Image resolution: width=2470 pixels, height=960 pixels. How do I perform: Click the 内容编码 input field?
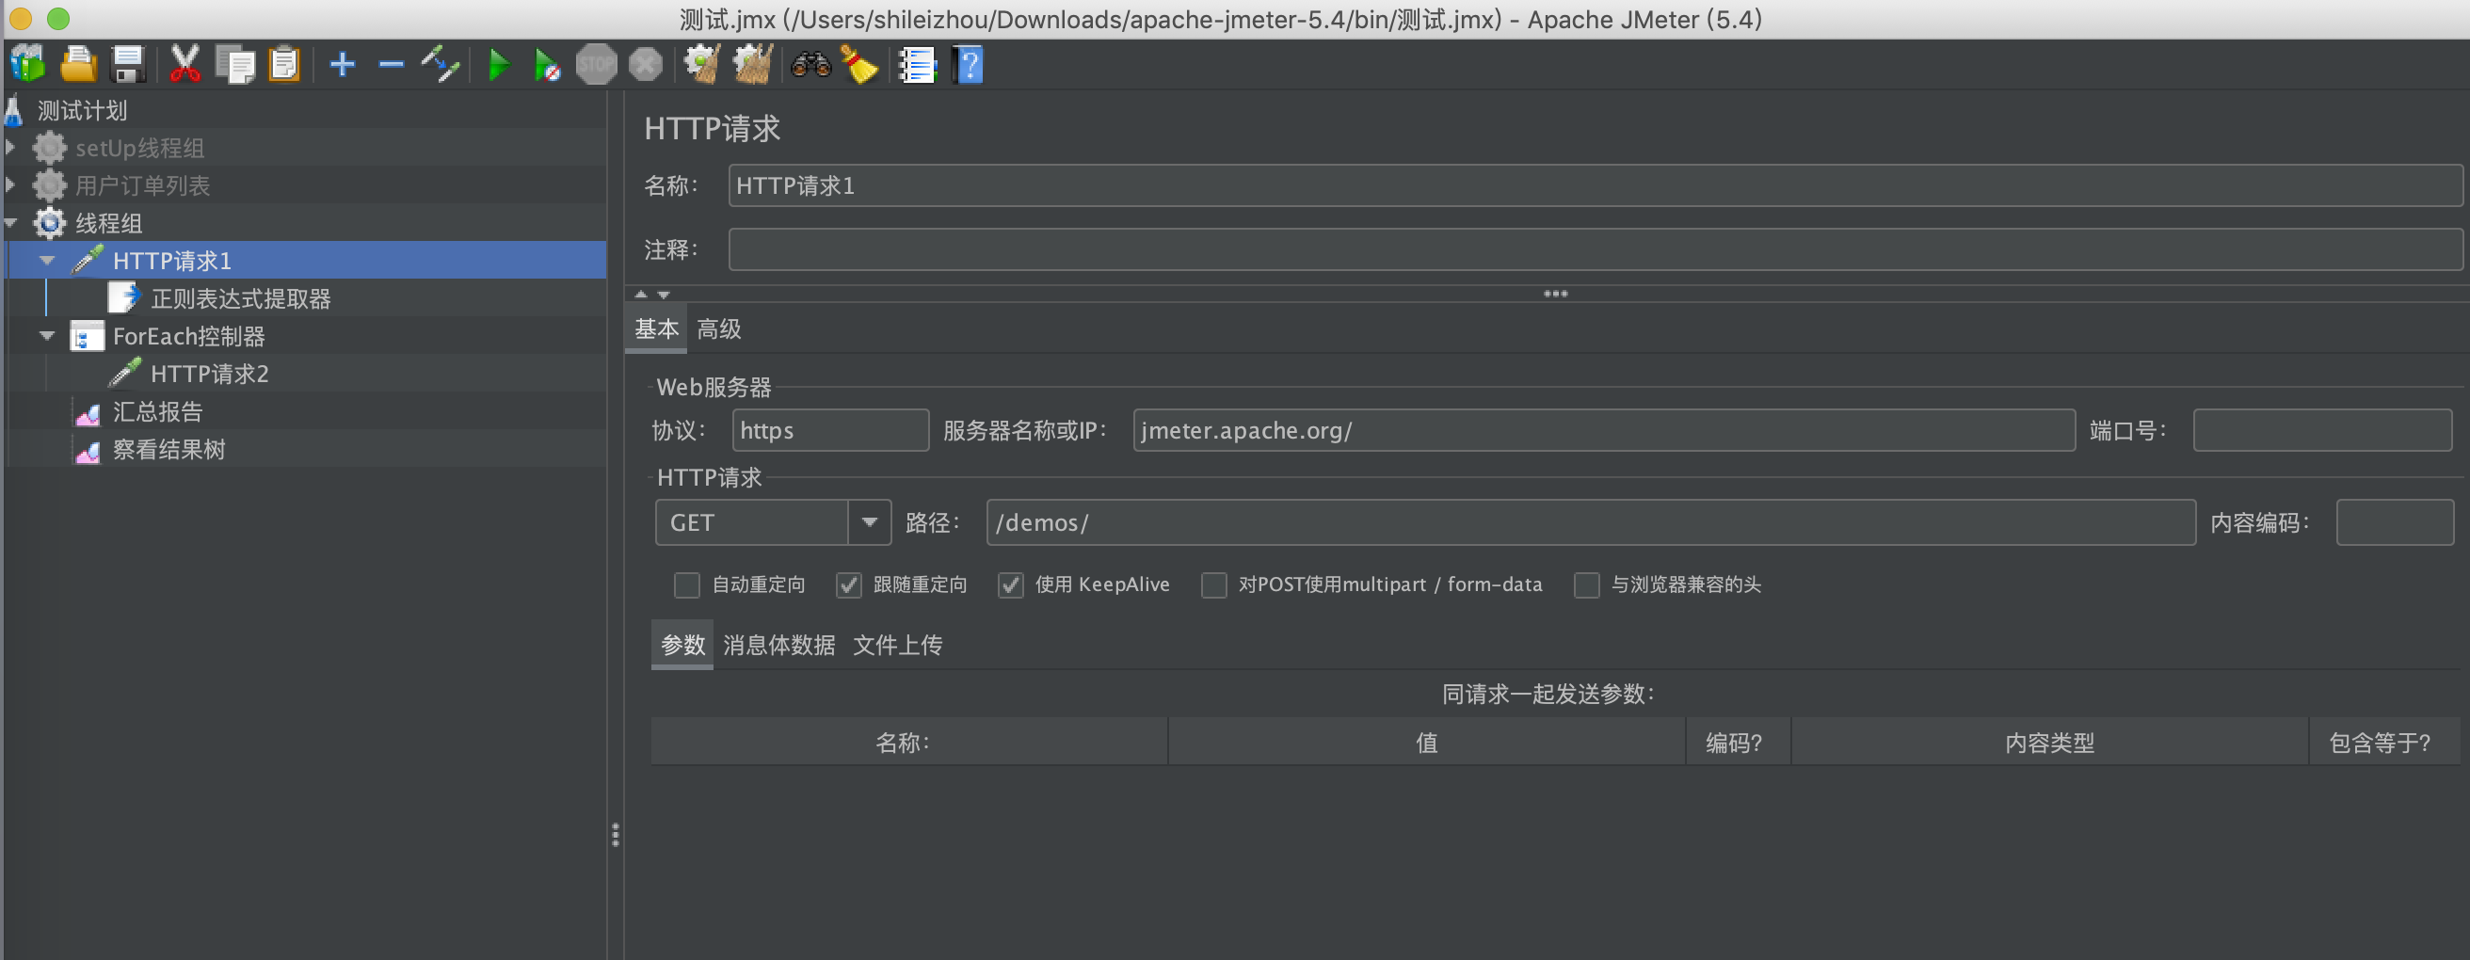[x=2395, y=521]
